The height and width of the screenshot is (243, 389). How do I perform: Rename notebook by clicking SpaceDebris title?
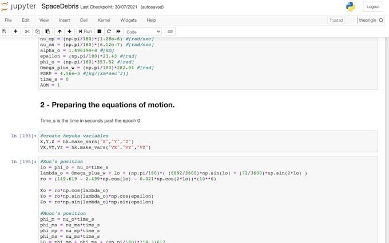pos(59,6)
